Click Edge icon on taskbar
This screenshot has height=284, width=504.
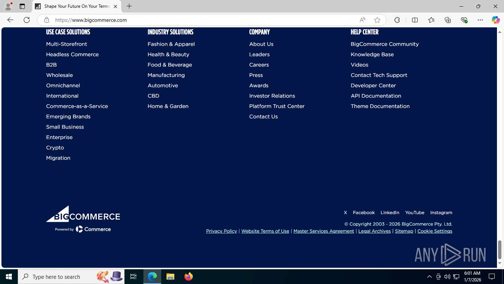pyautogui.click(x=152, y=277)
